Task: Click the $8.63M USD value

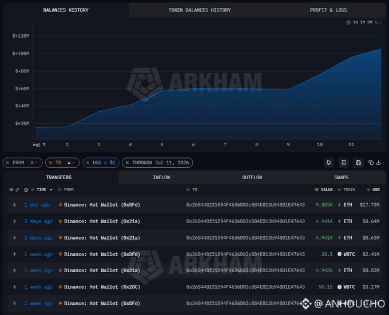Action: point(371,238)
